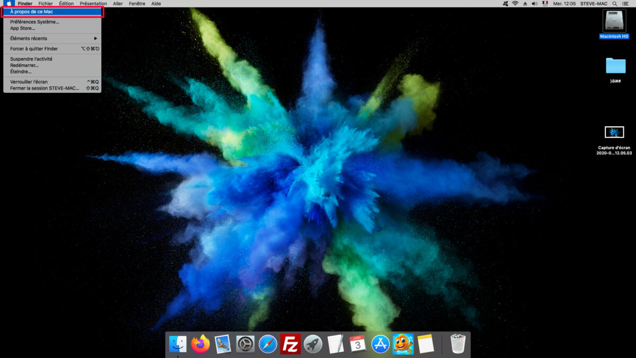Screen dimensions: 636x358
Task: Launch FileZilla from the Dock
Action: click(290, 344)
